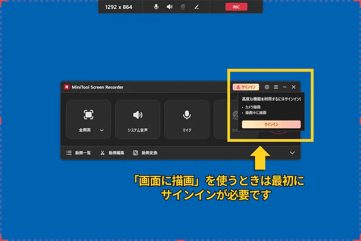Click the カメラ録画 bullet text in popup

[253, 107]
